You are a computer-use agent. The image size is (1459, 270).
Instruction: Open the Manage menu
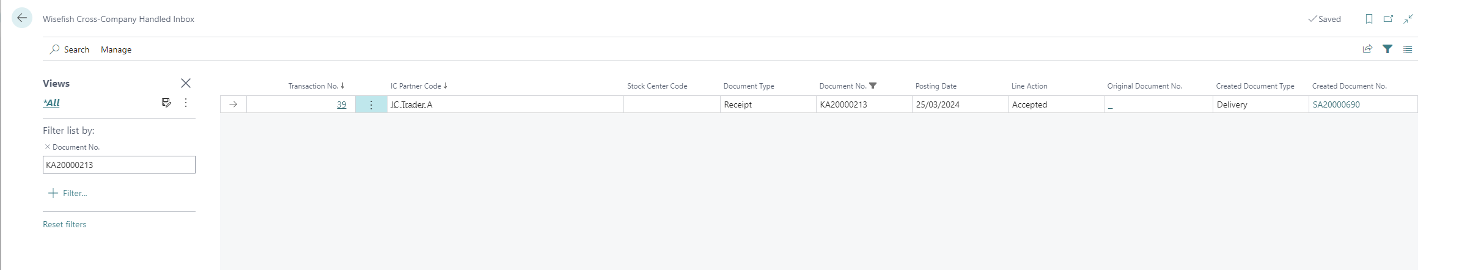[x=116, y=49]
